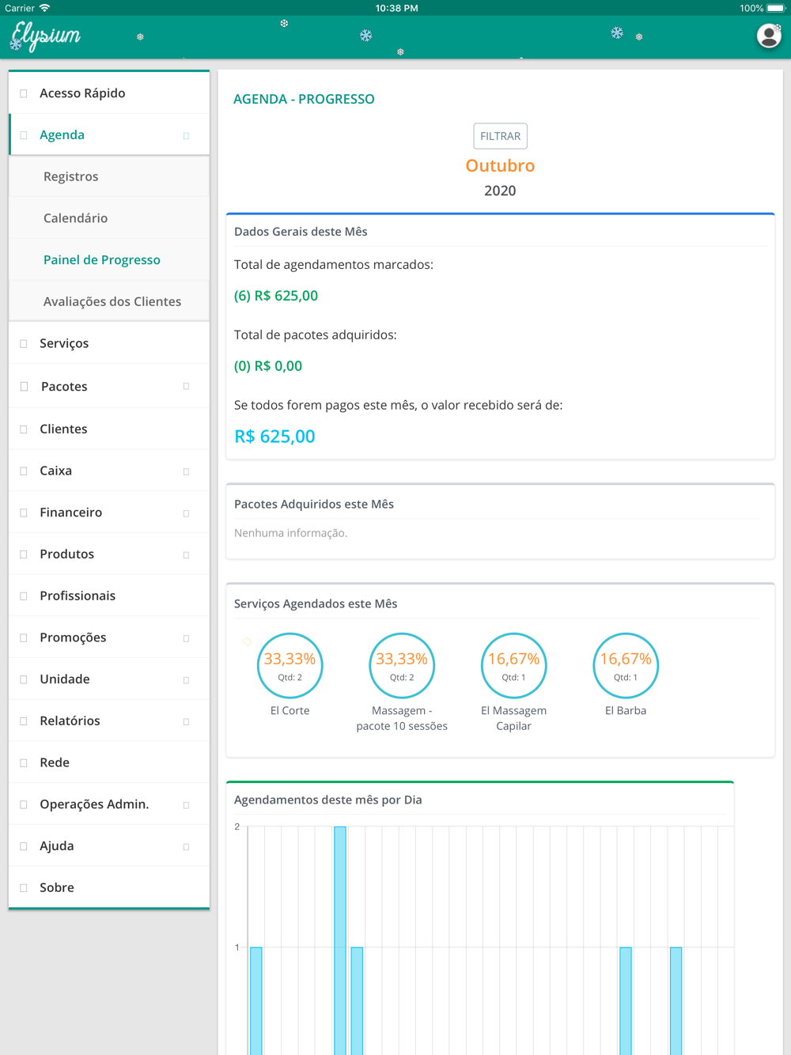Expand the Promoções submenu arrow
This screenshot has height=1055, width=791.
[x=187, y=639]
